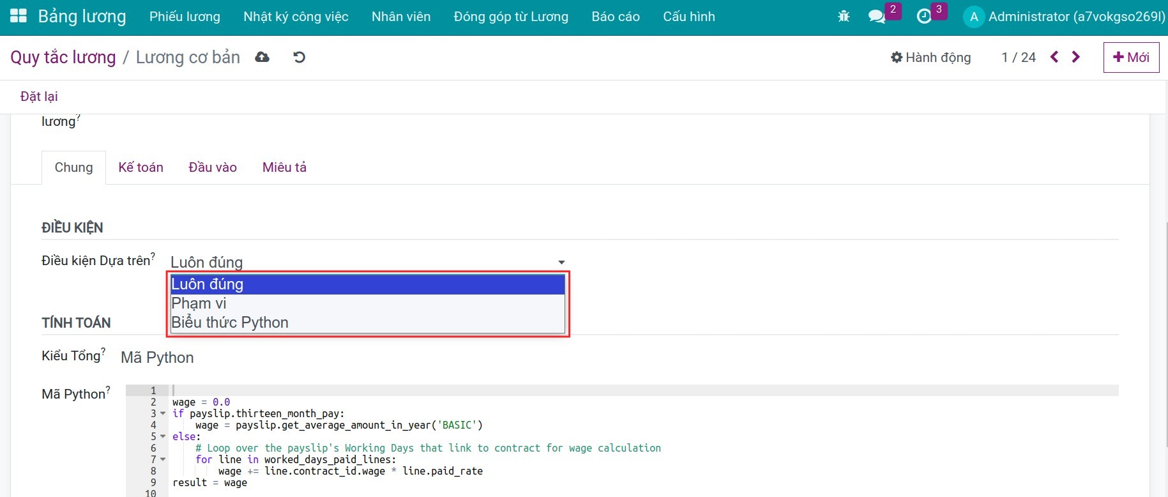This screenshot has width=1168, height=497.
Task: Click the Mới button
Action: click(x=1131, y=57)
